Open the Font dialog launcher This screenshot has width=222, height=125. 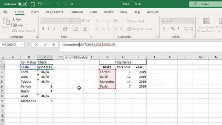point(91,37)
